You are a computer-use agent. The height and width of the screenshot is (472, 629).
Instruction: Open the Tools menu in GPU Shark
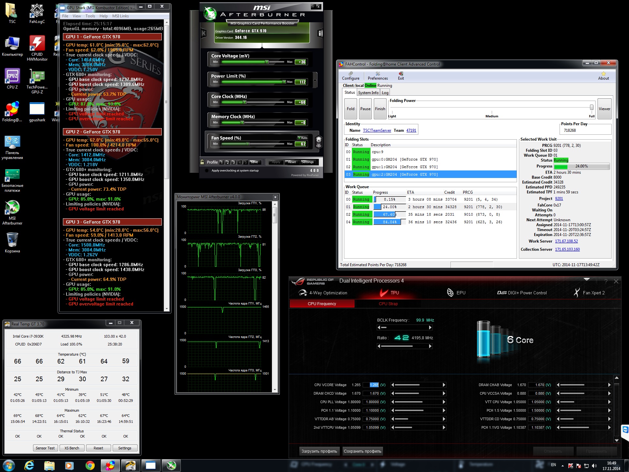click(x=90, y=16)
